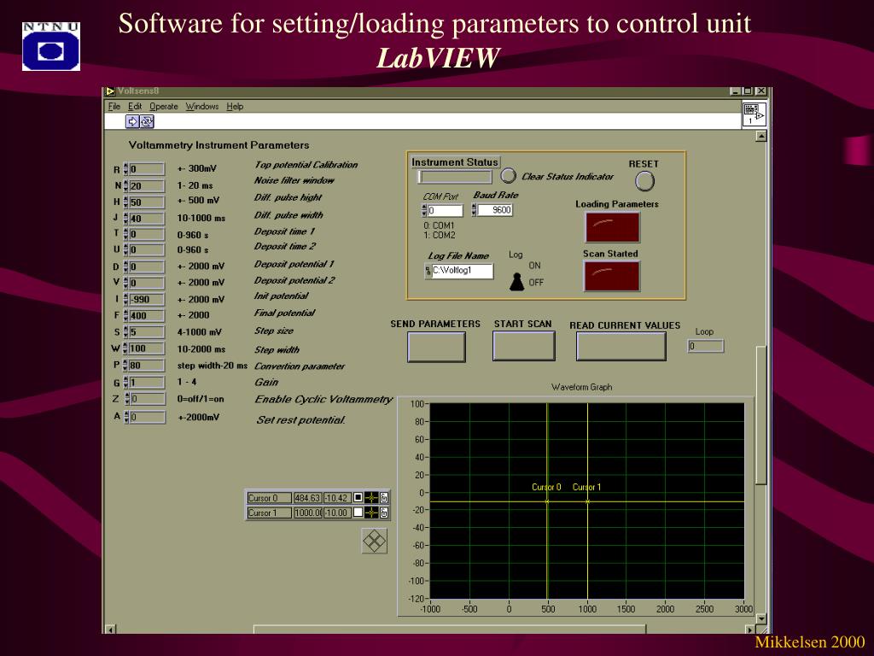Open the Edit menu

coord(135,107)
